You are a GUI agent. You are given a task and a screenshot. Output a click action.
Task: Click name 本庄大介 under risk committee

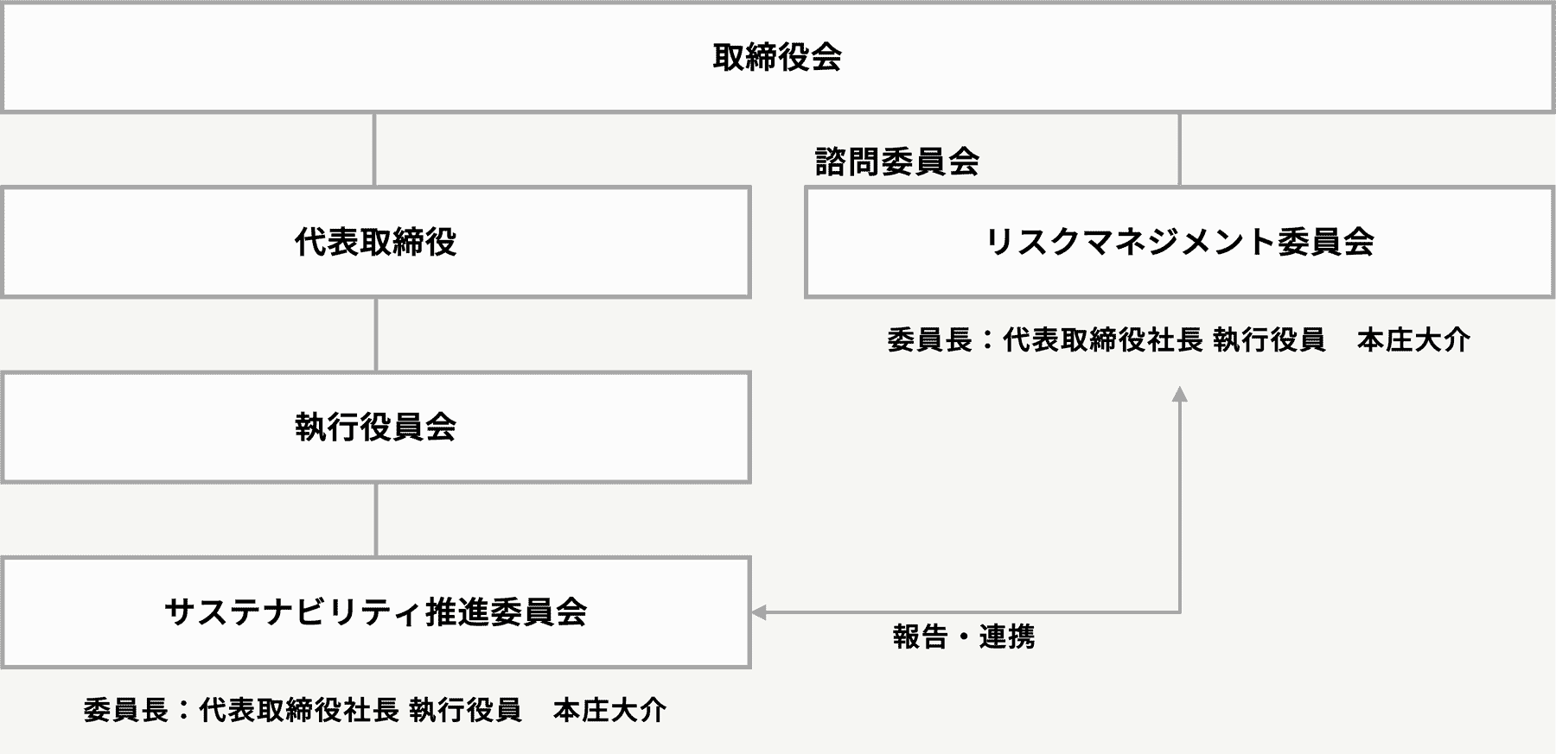(1413, 339)
